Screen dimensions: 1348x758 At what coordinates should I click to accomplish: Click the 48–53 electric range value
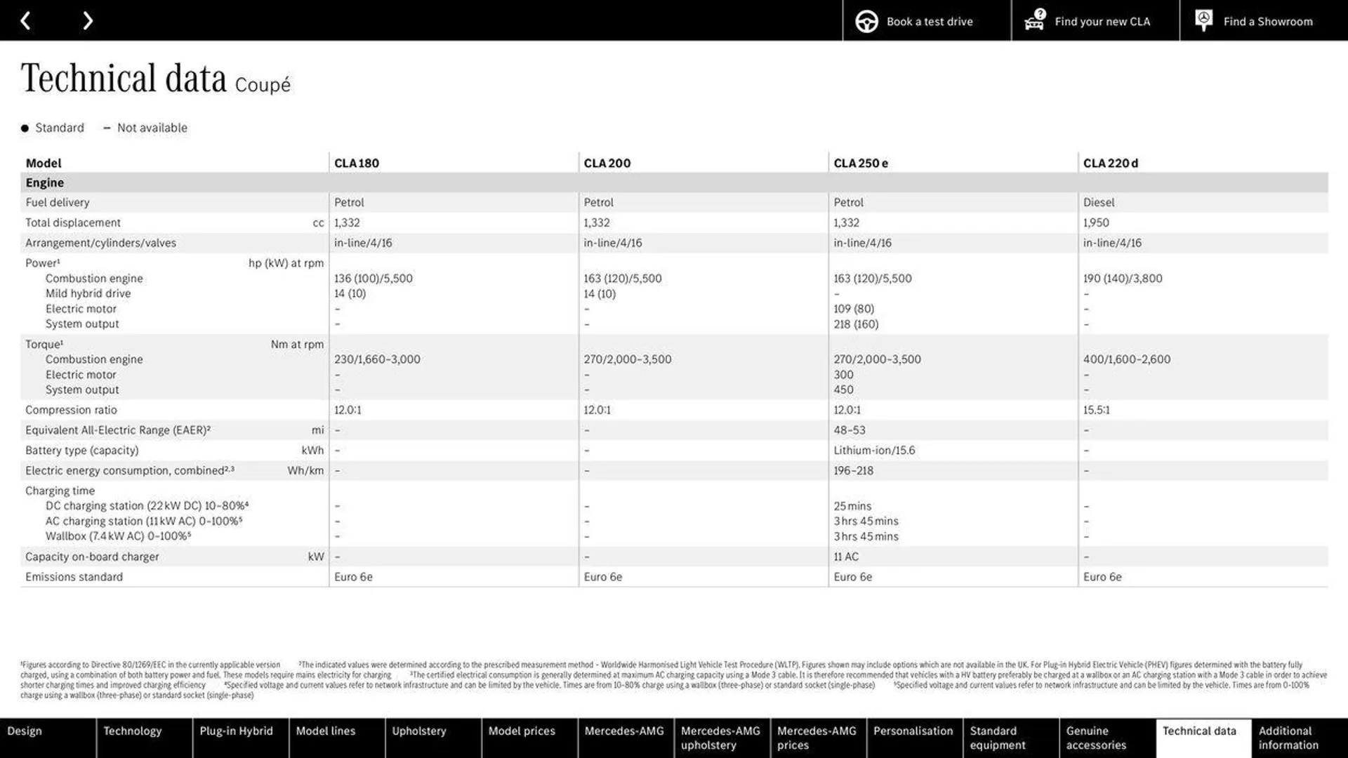[x=850, y=430]
